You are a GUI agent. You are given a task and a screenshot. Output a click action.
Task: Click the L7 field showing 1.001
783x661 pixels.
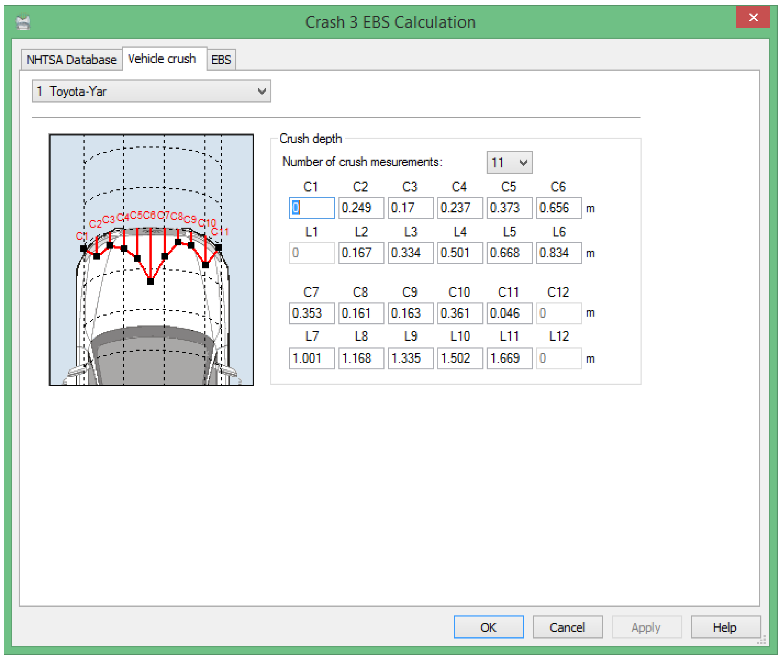click(312, 358)
